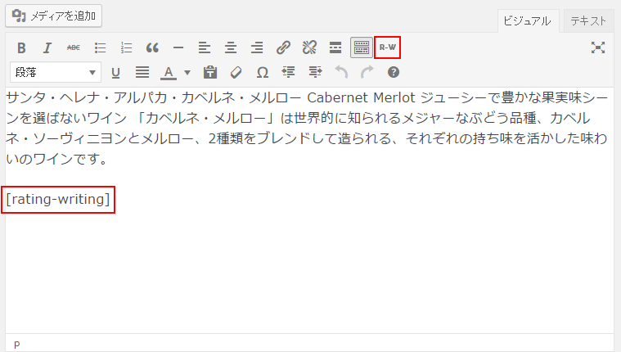The height and width of the screenshot is (352, 621).
Task: Enter distraction-free fullscreen mode
Action: coord(598,47)
